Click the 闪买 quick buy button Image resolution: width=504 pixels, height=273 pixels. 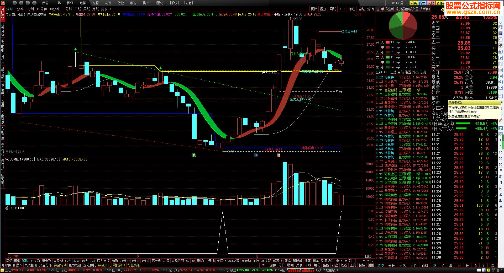(413, 3)
